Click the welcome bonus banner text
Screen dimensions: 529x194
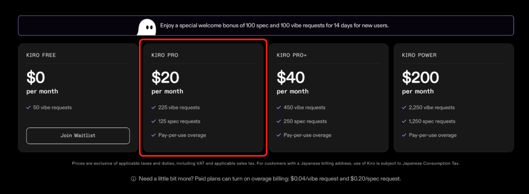(x=274, y=26)
